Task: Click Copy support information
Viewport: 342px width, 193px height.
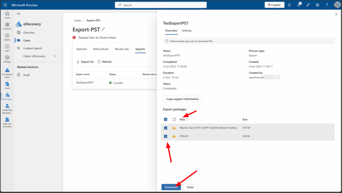Action: [x=183, y=99]
